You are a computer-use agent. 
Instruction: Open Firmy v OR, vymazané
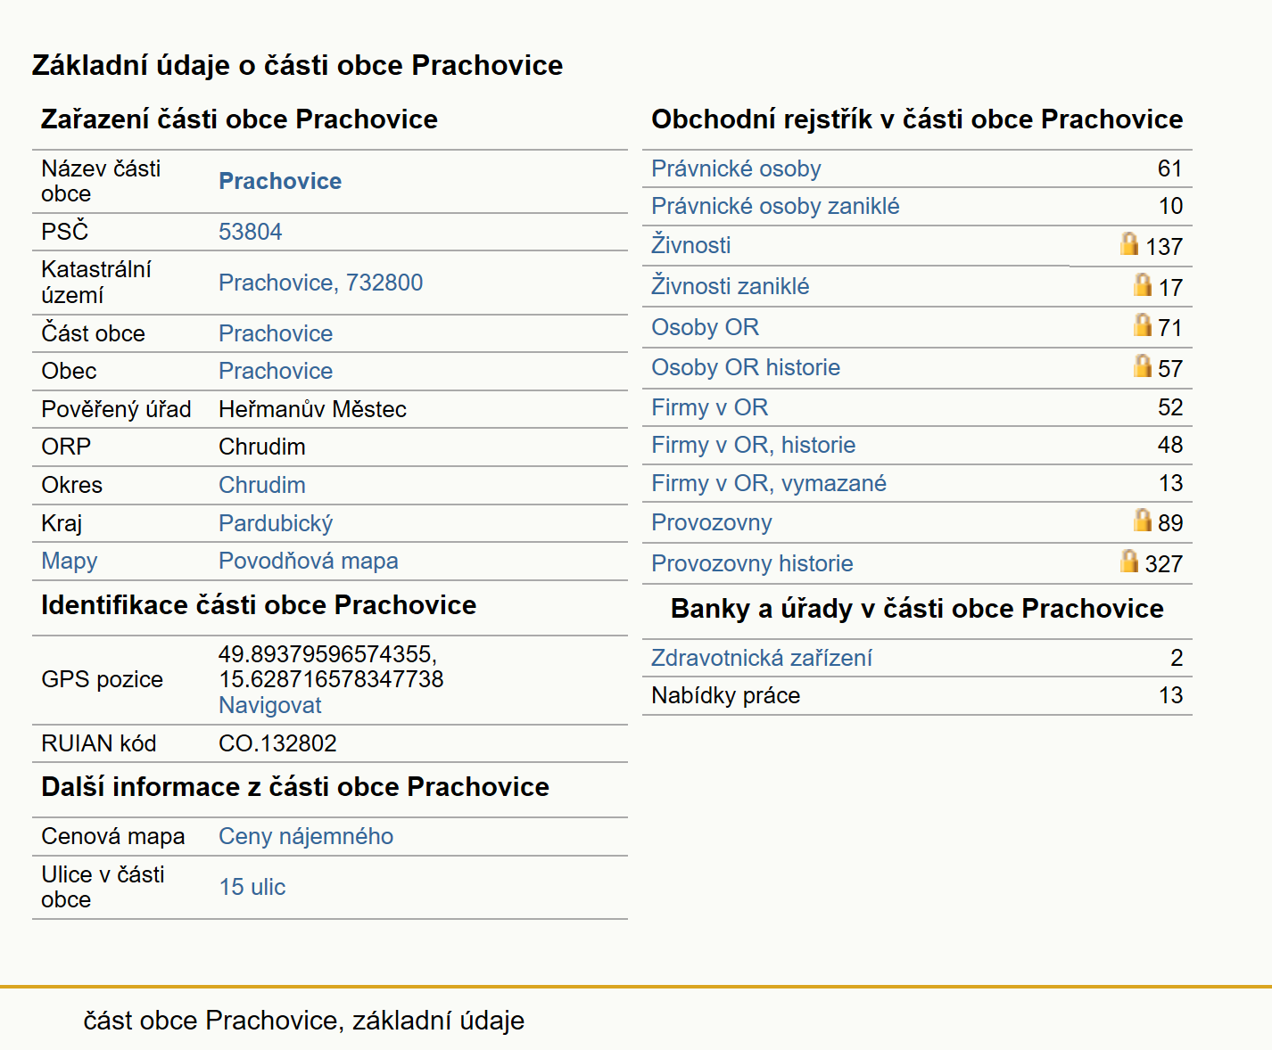point(769,483)
